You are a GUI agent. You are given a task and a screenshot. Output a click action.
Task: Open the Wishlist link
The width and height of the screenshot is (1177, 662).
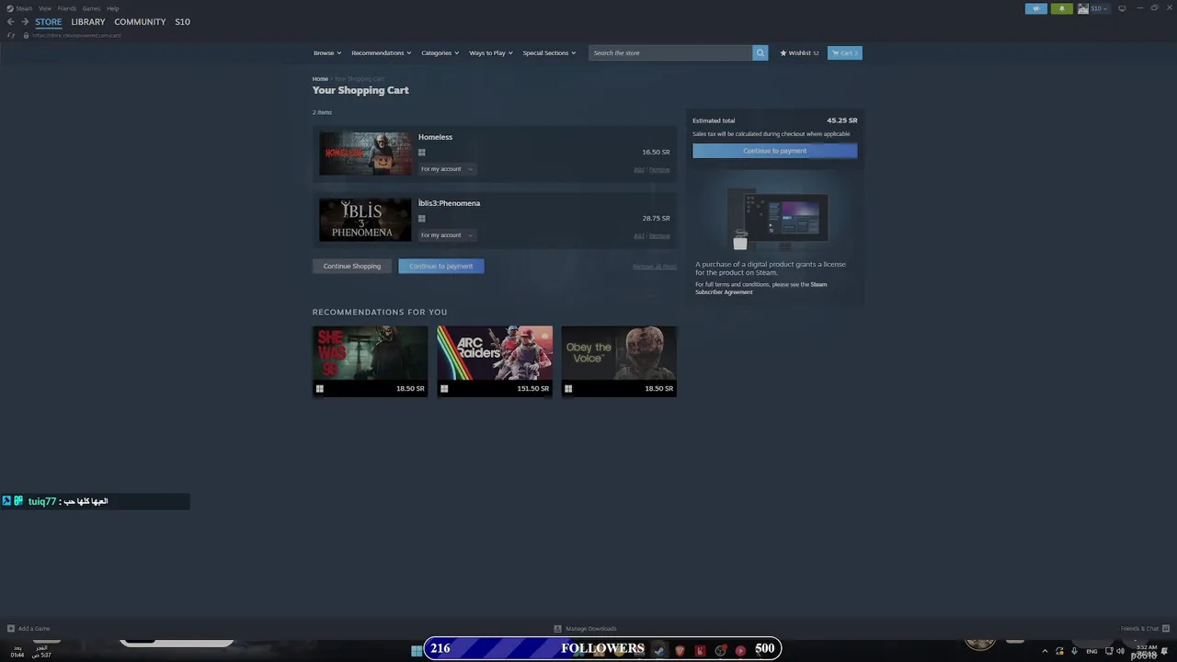[x=800, y=52]
